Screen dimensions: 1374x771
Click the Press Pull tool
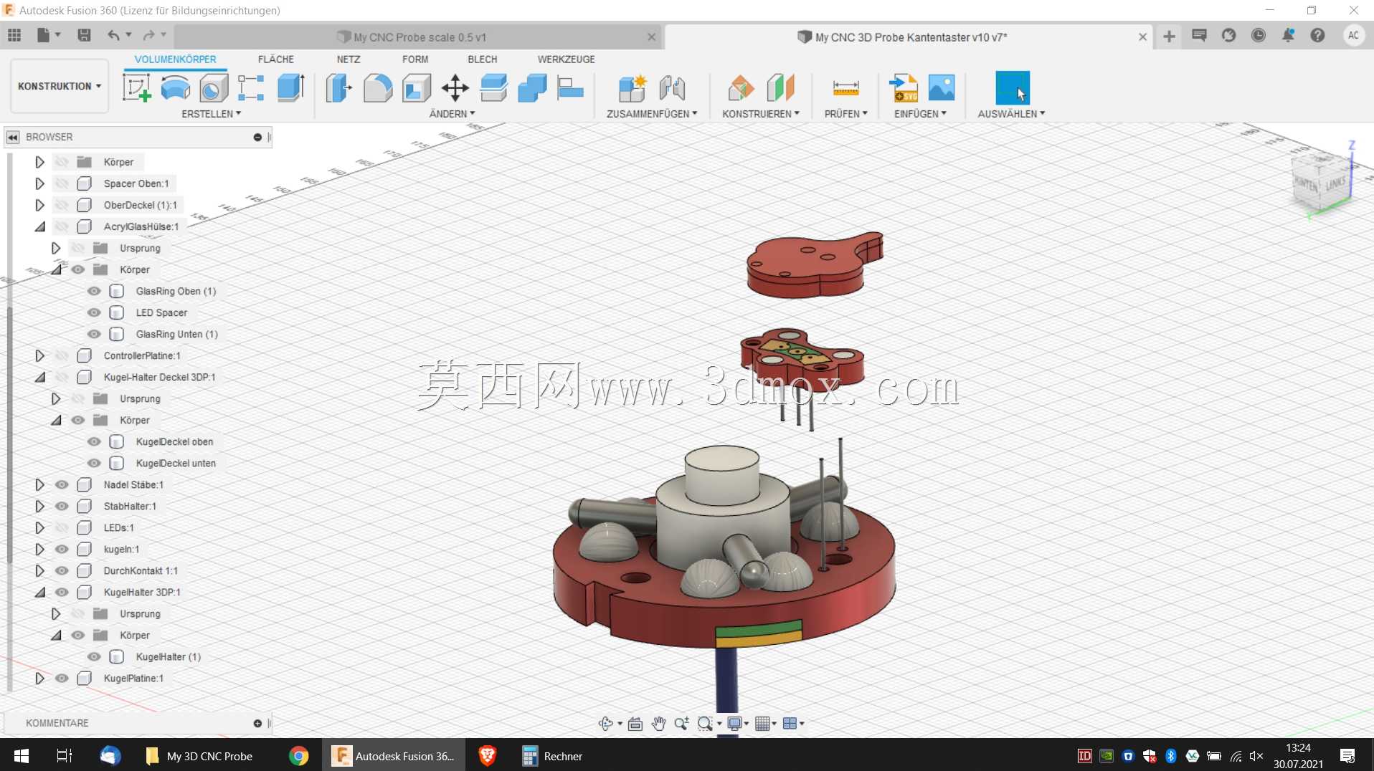tap(338, 87)
